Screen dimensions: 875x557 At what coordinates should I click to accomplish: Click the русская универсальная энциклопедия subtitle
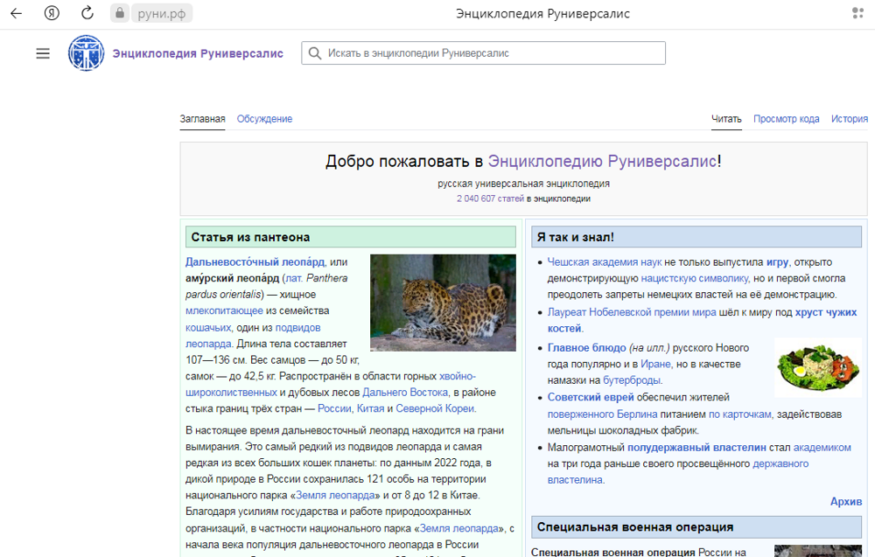point(523,184)
